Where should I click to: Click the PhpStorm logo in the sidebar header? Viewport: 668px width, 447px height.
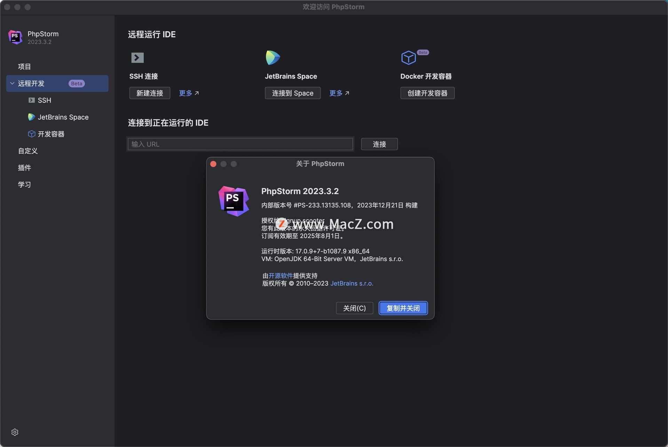coord(15,37)
